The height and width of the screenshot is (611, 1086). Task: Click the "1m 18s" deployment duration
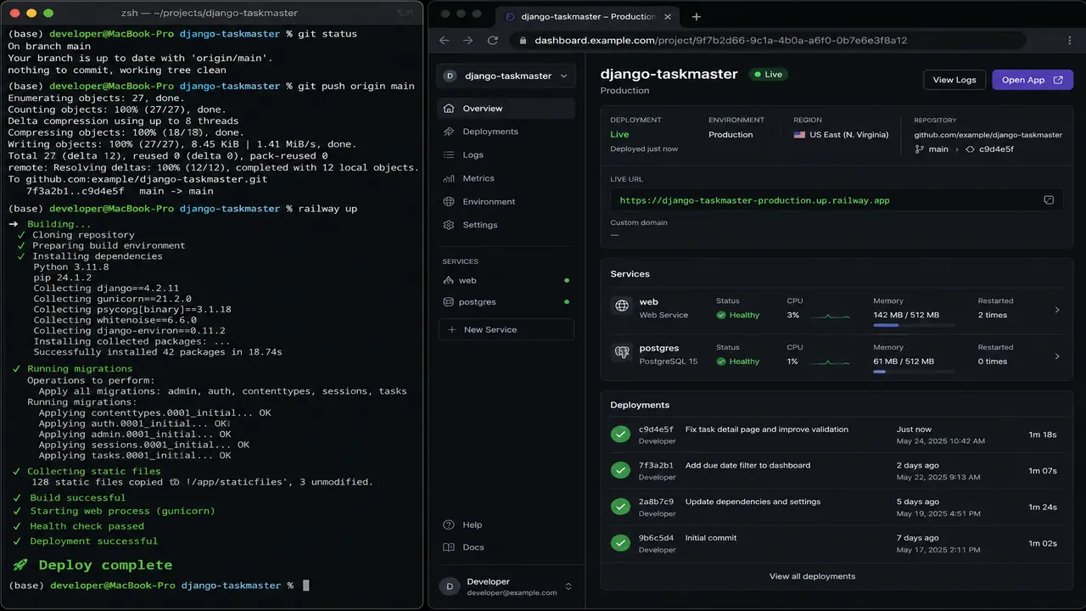(1043, 434)
